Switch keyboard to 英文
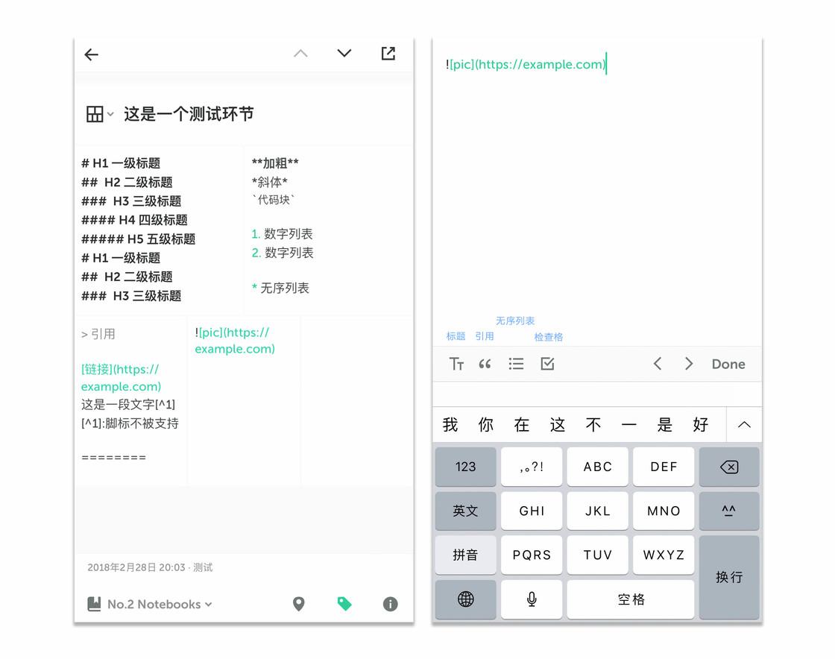Screen dimensions: 835x659 (x=465, y=511)
